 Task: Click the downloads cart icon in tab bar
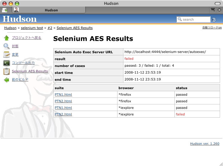point(213,10)
